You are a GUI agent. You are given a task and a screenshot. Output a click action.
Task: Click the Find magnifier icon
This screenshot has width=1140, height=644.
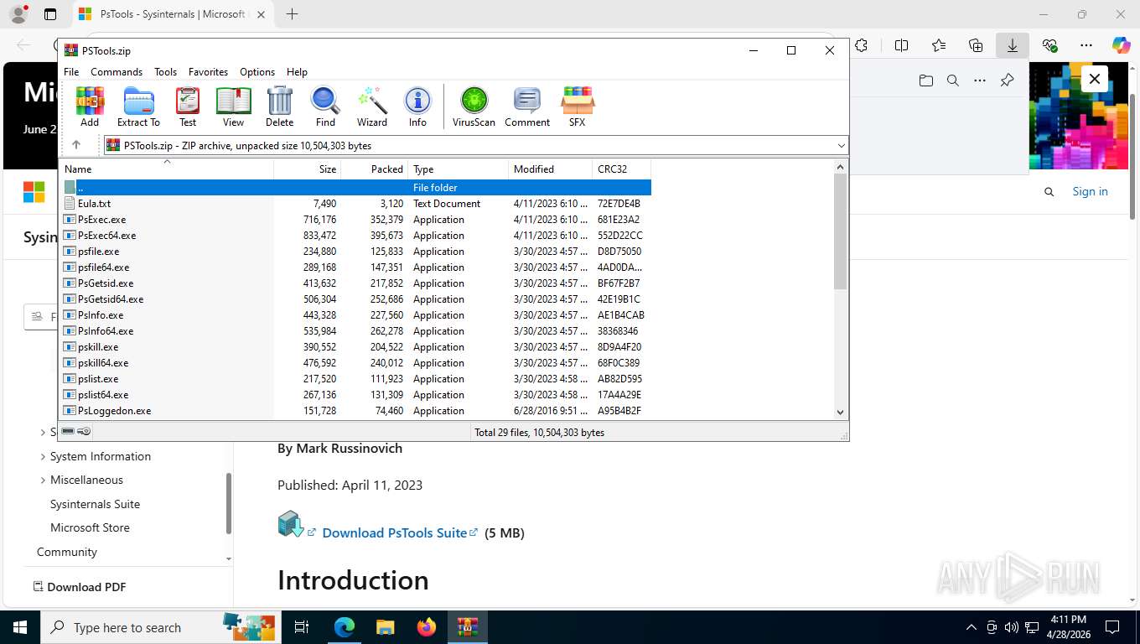coord(325,106)
